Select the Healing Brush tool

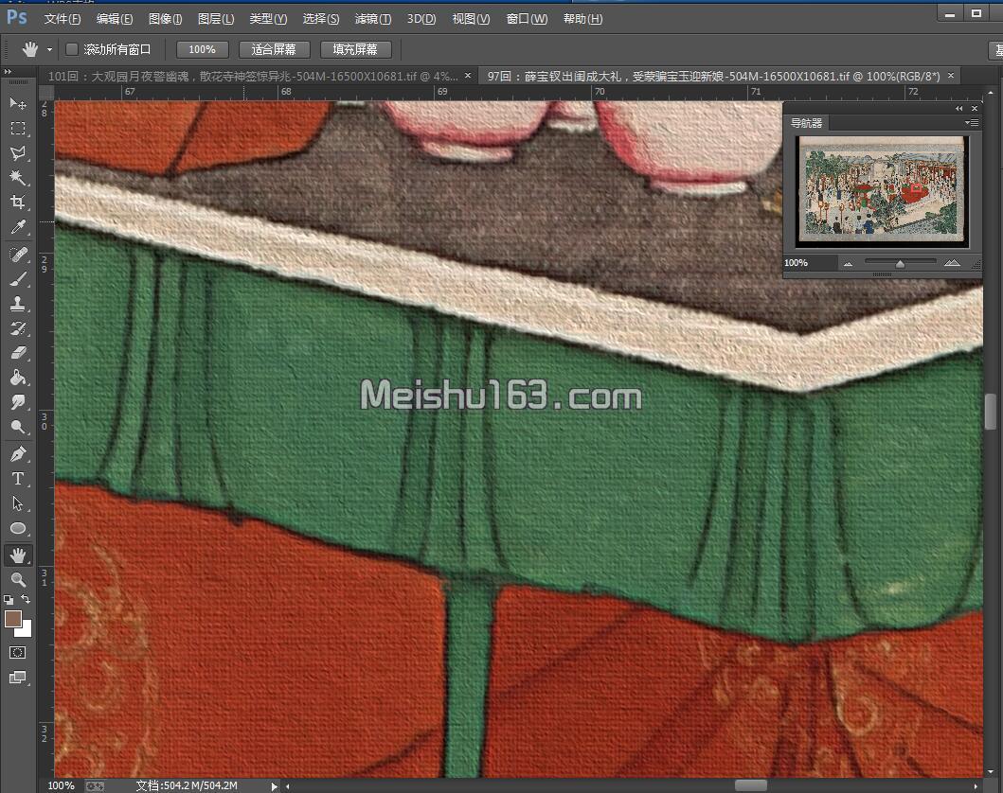[18, 255]
